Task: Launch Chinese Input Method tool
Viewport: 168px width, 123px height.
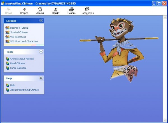Action: coord(22,59)
